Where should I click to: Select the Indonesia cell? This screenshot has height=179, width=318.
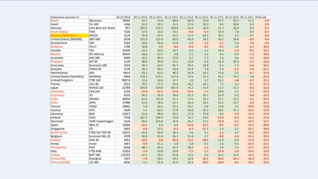coord(70,95)
